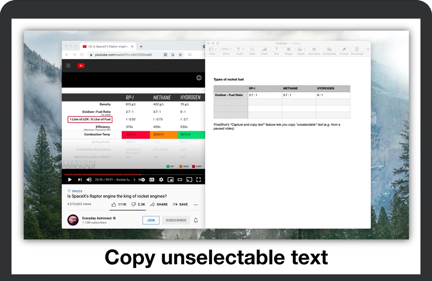This screenshot has width=432, height=281.
Task: Select the HYDROGEN header cell in Pages
Action: [x=333, y=89]
